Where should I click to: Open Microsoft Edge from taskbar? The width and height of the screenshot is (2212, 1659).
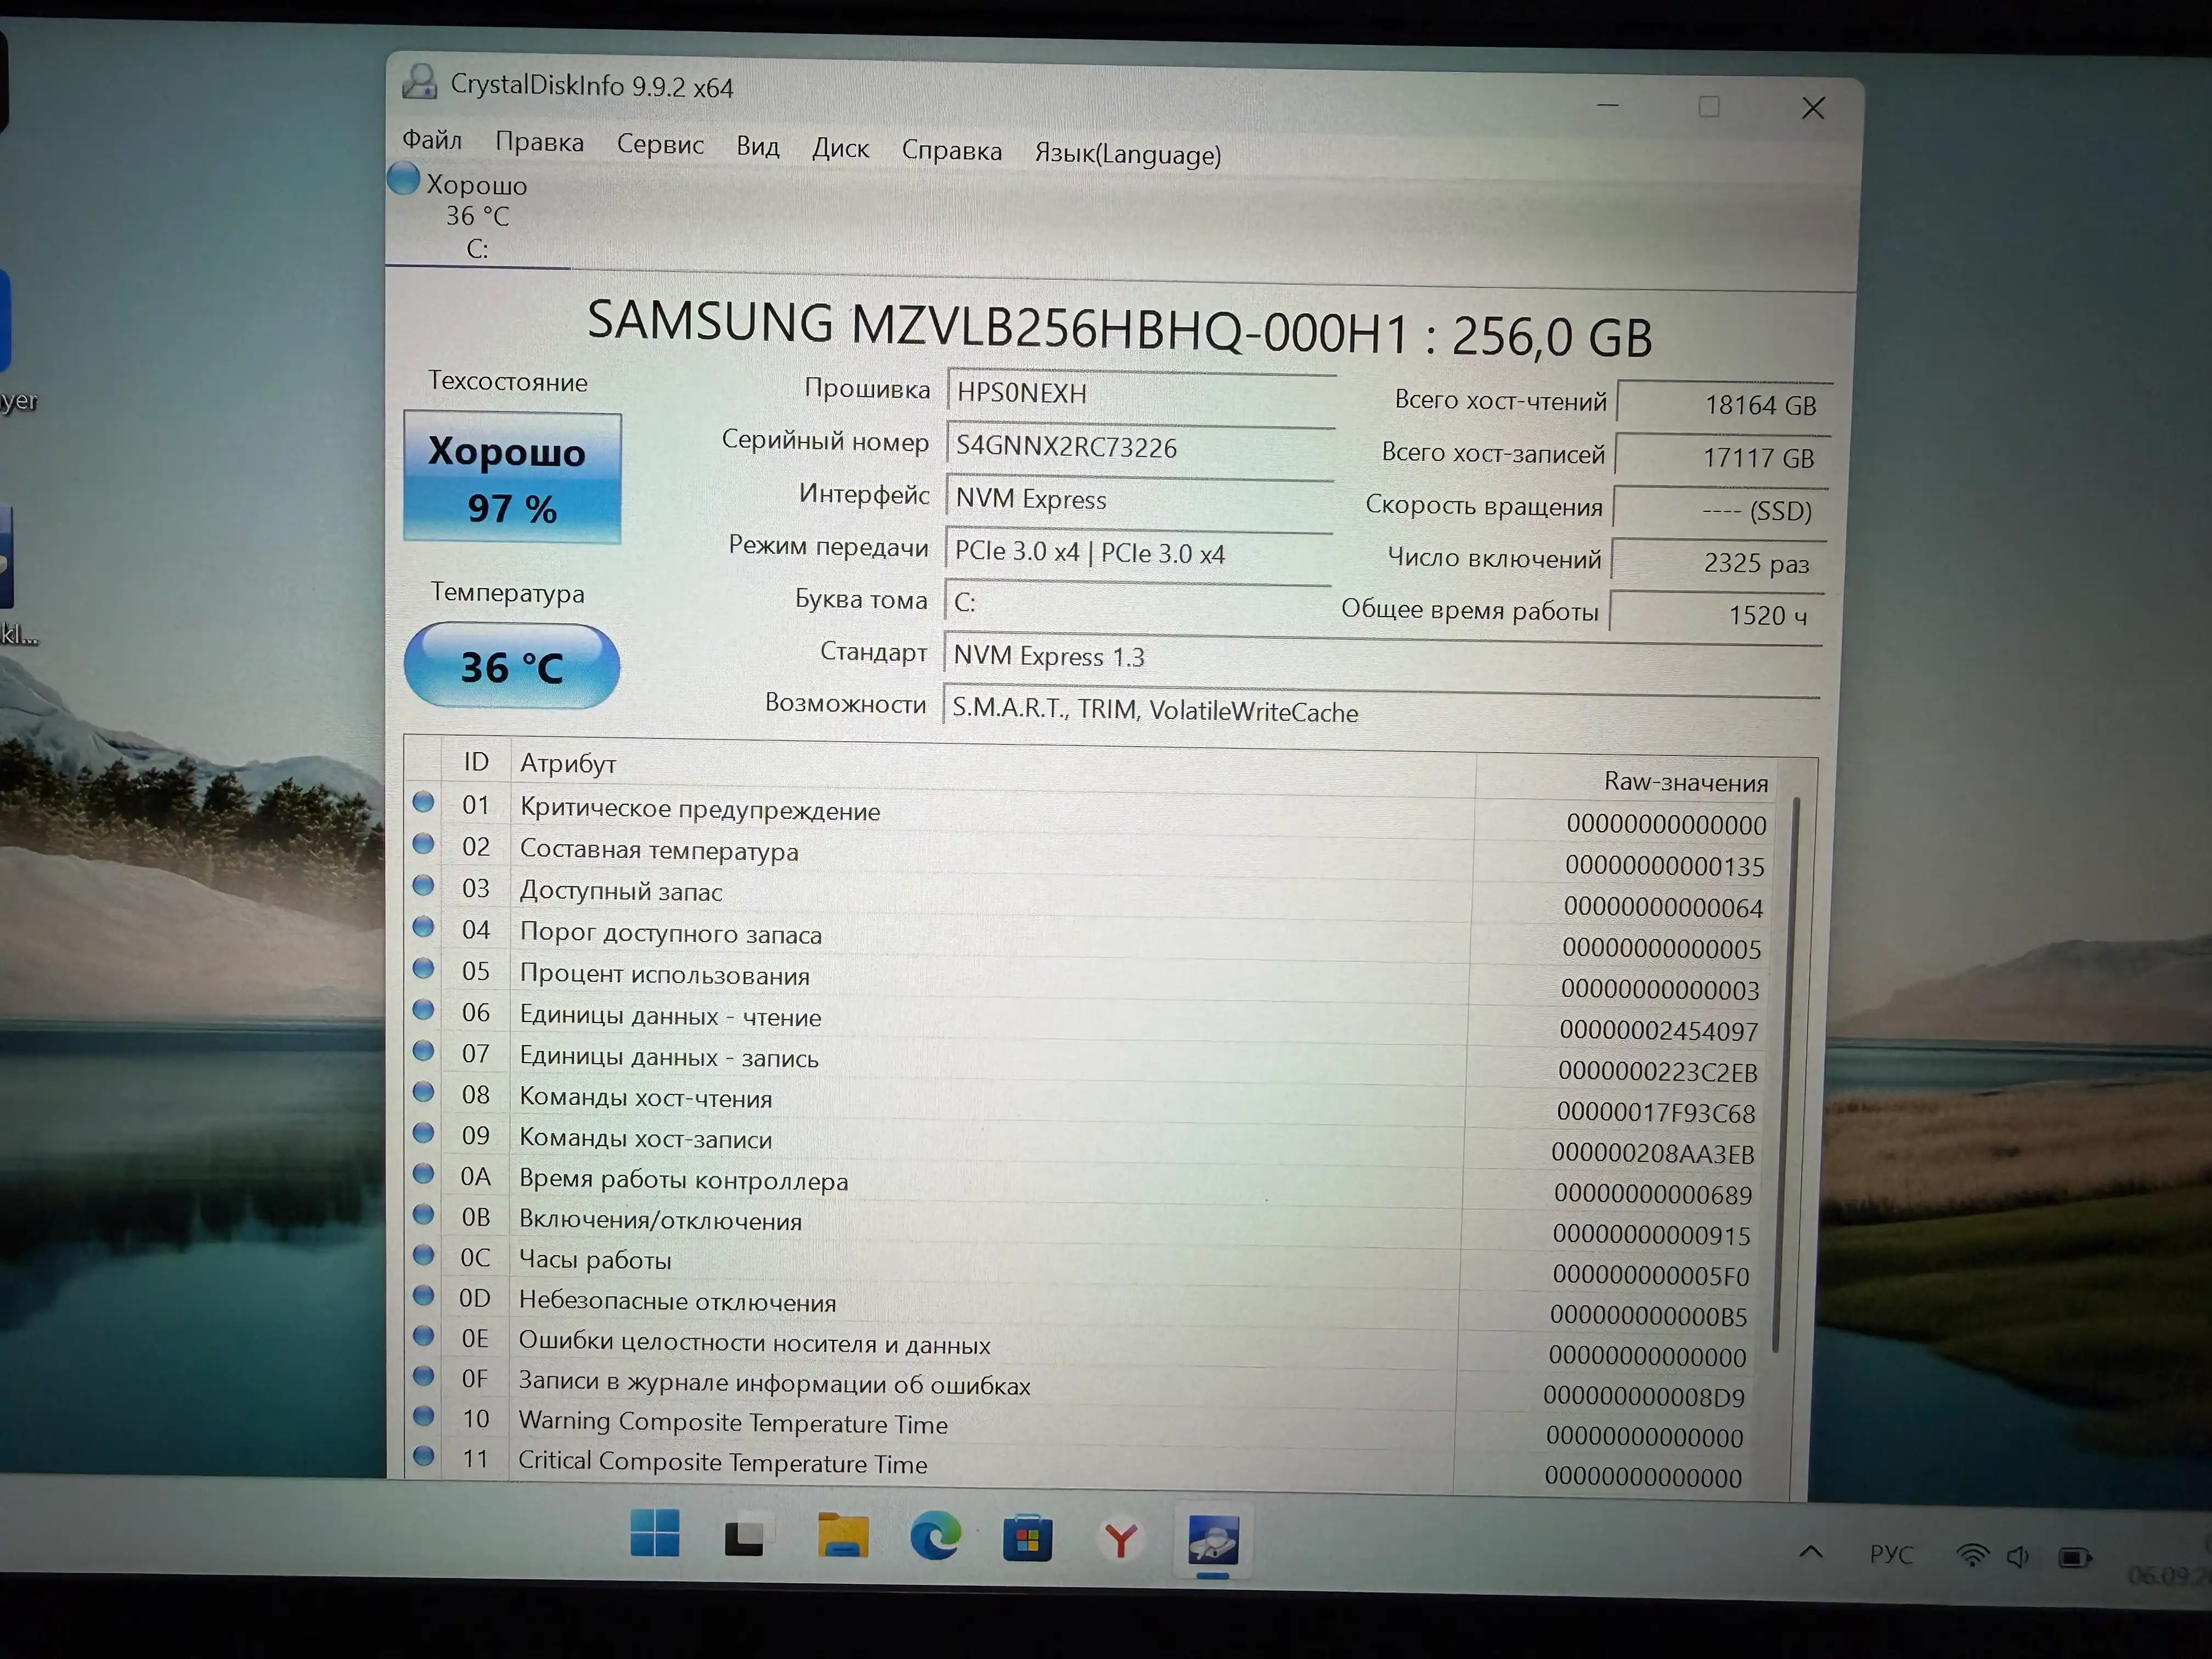pos(935,1536)
